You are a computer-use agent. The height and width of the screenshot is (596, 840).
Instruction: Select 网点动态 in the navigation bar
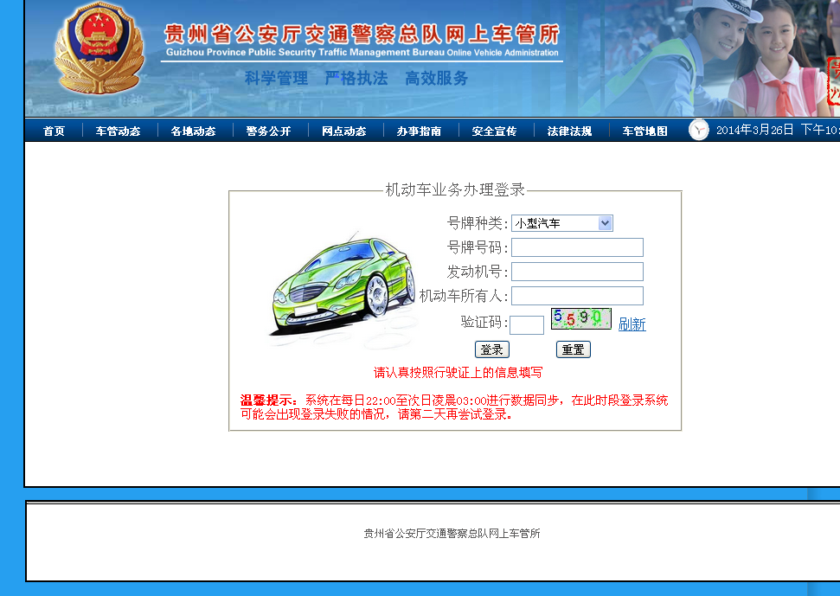[343, 131]
